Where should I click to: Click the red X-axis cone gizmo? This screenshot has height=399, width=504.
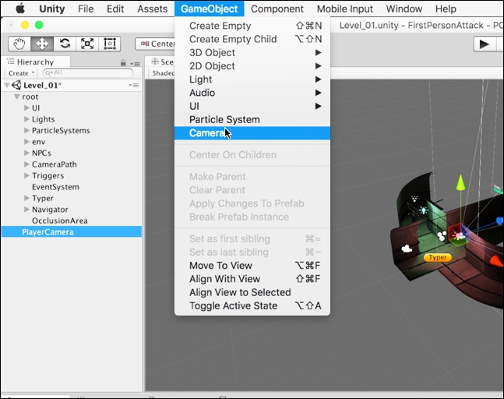[x=496, y=261]
